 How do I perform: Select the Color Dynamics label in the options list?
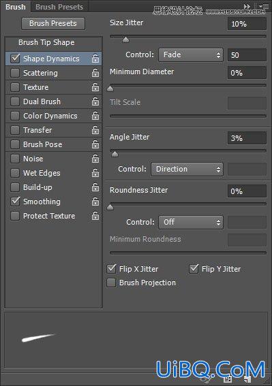(50, 116)
